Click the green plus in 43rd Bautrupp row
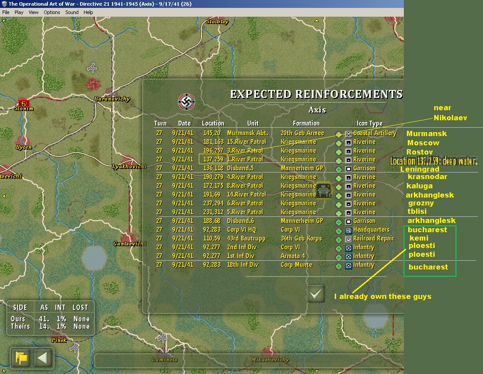 [x=339, y=240]
